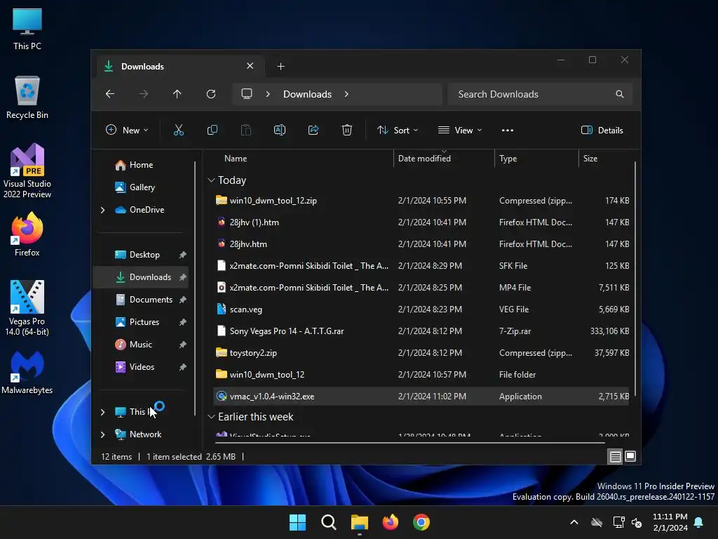The width and height of the screenshot is (718, 539).
Task: Click the vertical scrollbar of file list
Action: [635, 279]
